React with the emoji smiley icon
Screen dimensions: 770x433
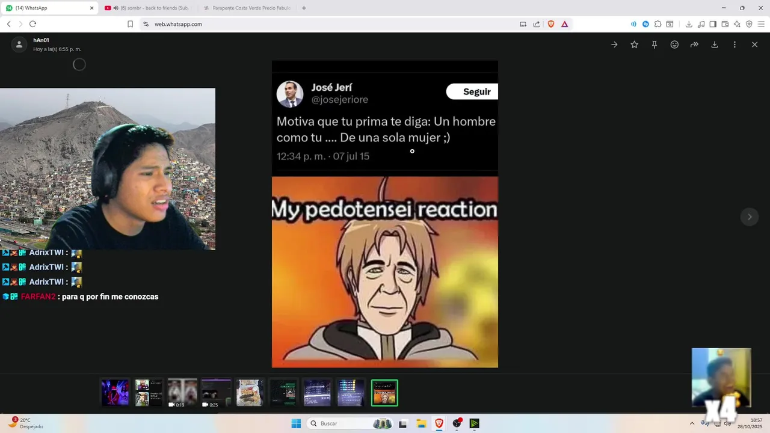click(x=674, y=45)
